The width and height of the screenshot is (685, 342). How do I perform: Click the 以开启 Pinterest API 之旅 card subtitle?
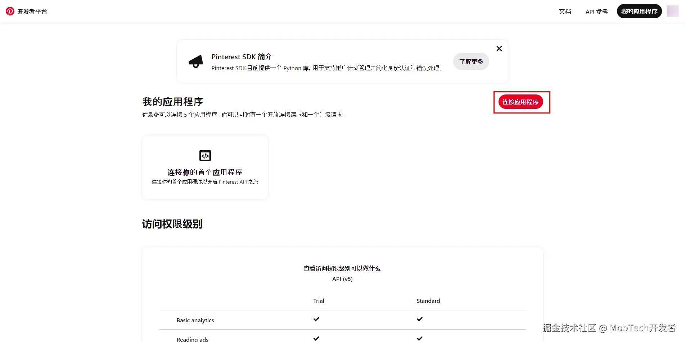click(205, 182)
